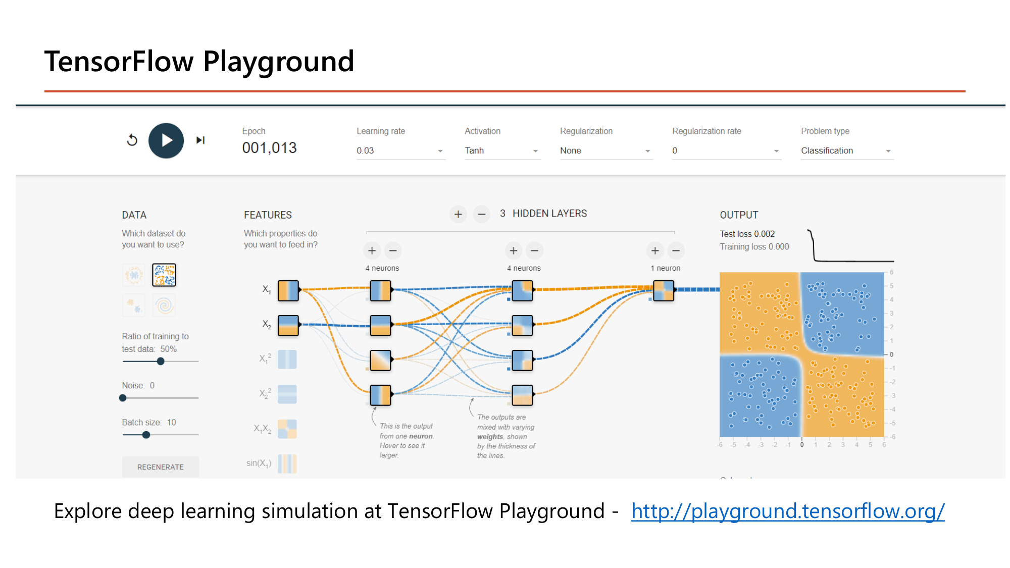Click the REGENERATE button

161,467
